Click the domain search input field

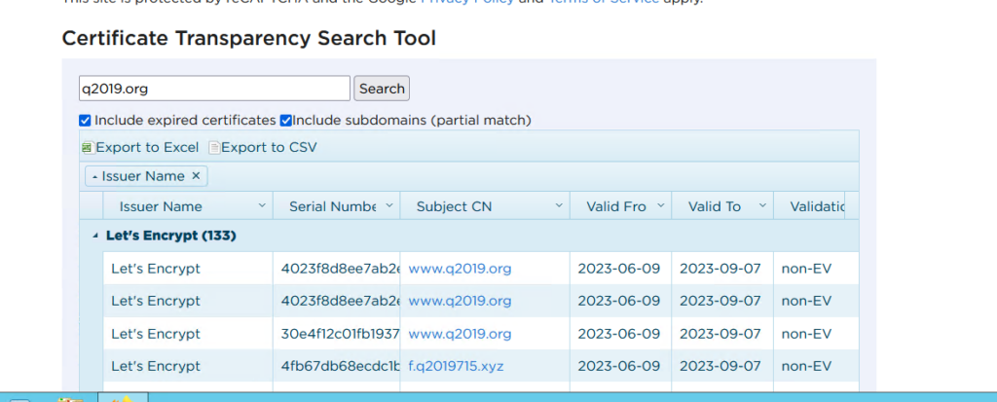point(213,89)
